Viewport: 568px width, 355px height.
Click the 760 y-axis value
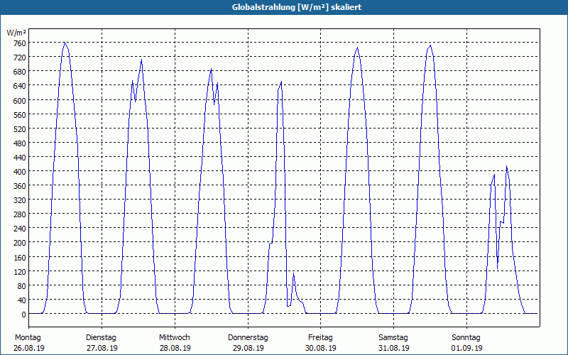[x=20, y=43]
